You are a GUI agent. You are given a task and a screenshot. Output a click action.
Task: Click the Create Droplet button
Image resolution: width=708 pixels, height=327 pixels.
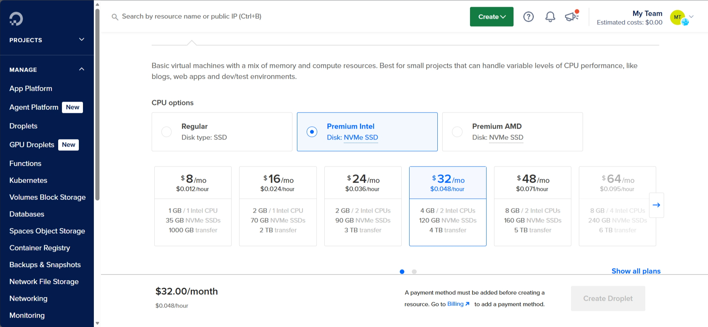[x=608, y=298]
